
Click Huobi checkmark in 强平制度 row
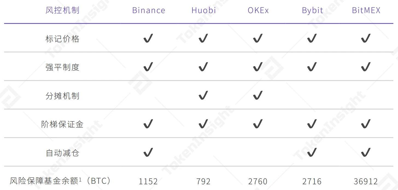(203, 67)
